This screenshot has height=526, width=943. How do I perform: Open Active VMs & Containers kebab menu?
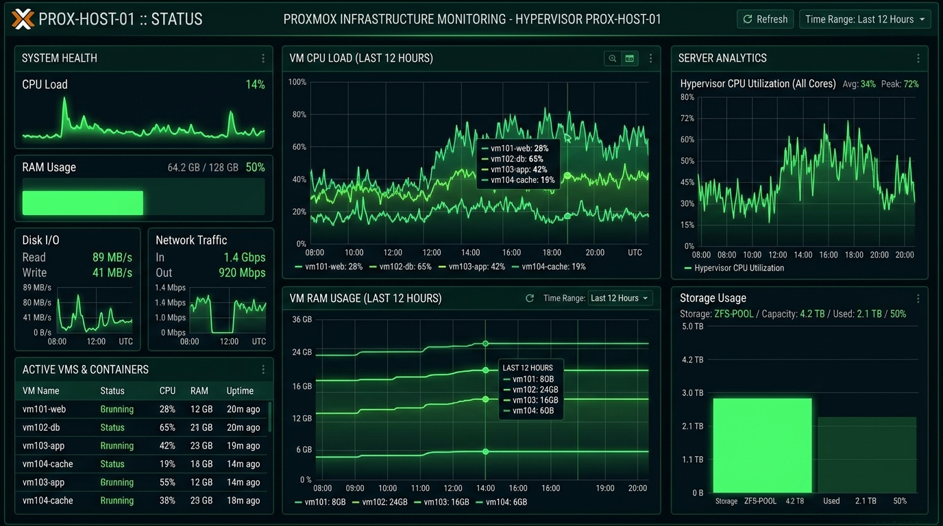pos(263,370)
